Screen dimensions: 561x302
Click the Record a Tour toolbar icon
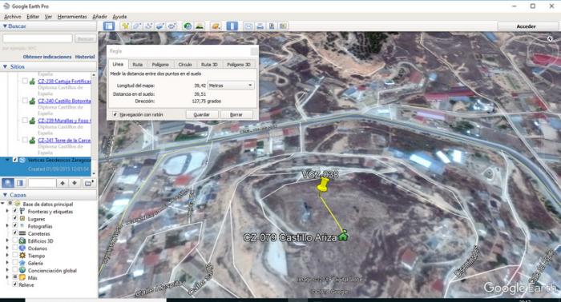[x=172, y=26]
